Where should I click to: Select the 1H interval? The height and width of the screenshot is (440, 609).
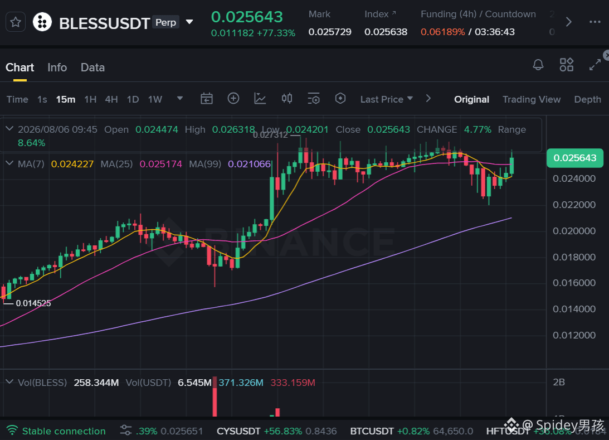coord(90,99)
